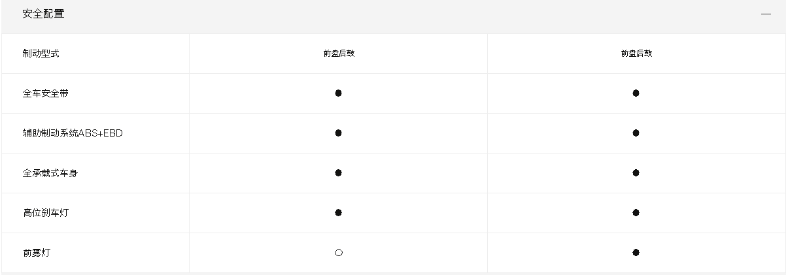This screenshot has width=788, height=275.
Task: Select the 高位刹车灯 row label
Action: coord(45,213)
